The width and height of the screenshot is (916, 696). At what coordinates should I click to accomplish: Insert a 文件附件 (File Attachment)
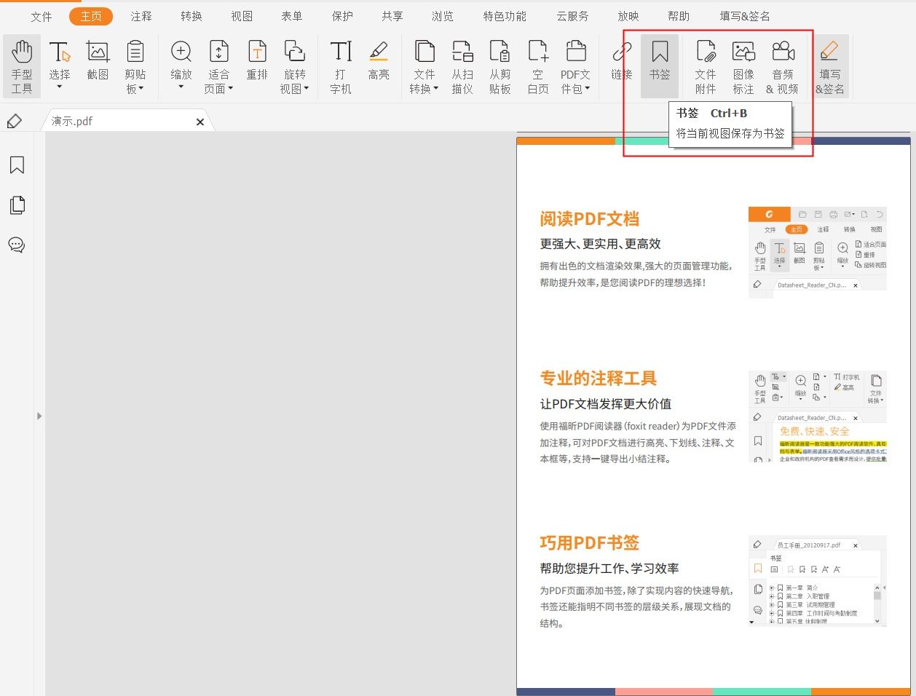(705, 66)
